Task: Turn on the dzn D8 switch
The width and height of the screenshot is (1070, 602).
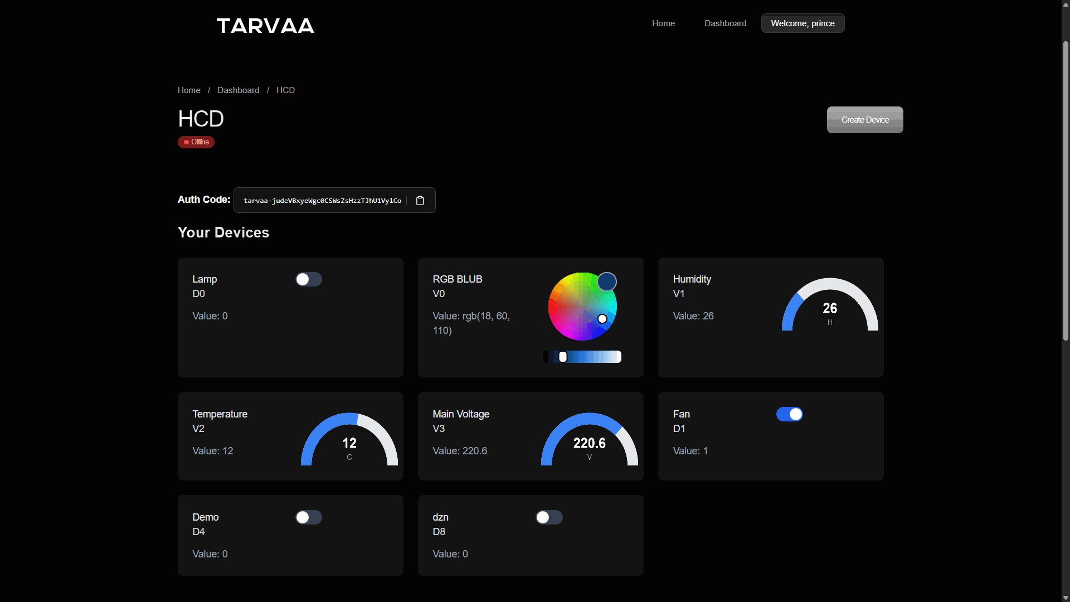Action: pos(549,517)
